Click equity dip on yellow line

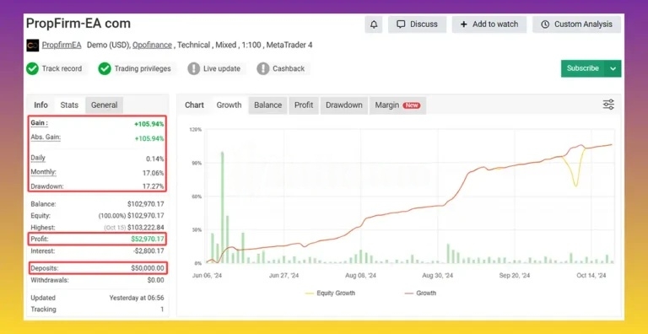point(576,185)
